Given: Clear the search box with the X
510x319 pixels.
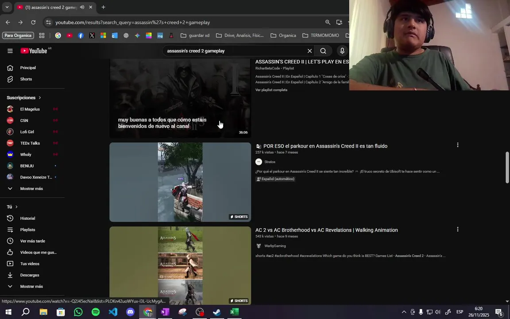Looking at the screenshot, I should [x=309, y=51].
